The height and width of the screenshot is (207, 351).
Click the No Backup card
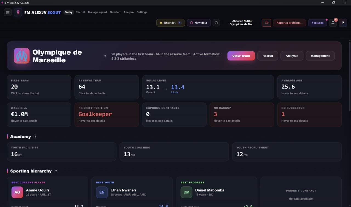point(242,115)
